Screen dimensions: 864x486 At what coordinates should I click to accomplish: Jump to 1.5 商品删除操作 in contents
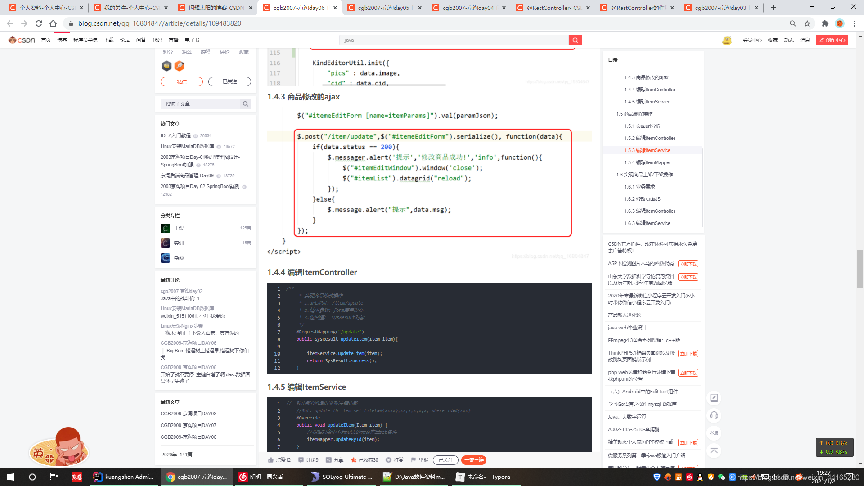[x=634, y=114]
